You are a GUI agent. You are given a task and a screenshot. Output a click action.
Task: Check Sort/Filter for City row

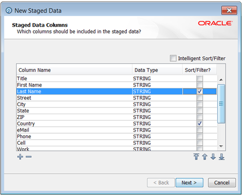(200, 104)
